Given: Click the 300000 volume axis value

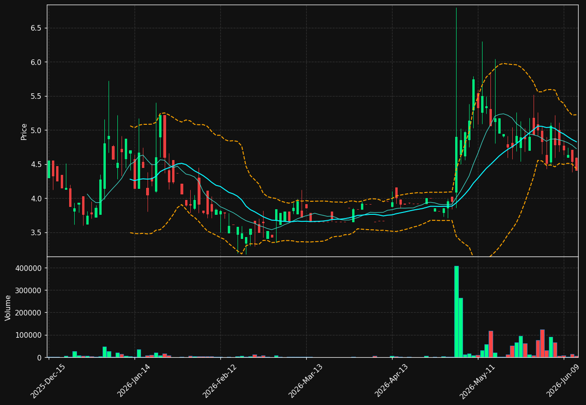Looking at the screenshot, I should [x=29, y=290].
